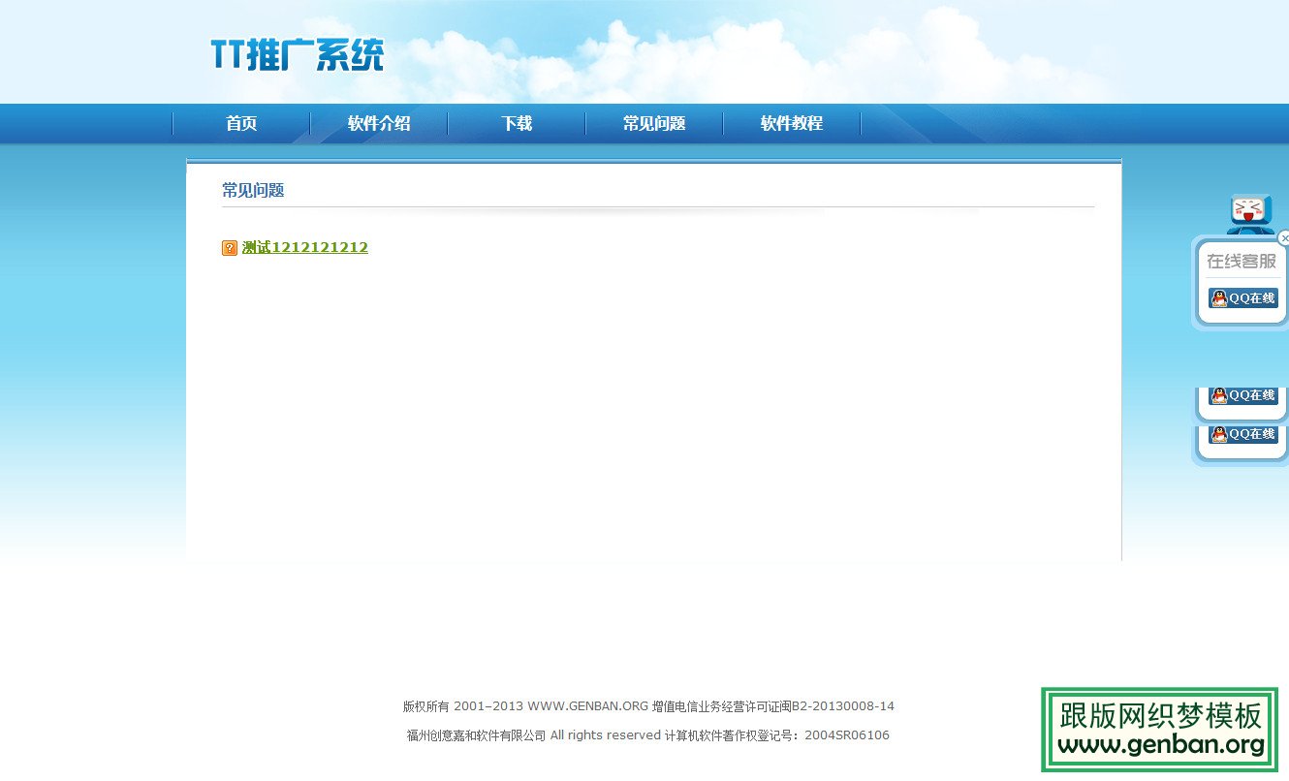Click the penguin icon inside the top QQ button
This screenshot has width=1289, height=781.
(x=1217, y=298)
